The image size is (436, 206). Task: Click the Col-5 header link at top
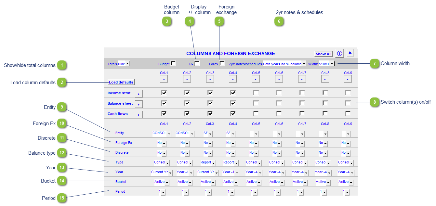256,73
